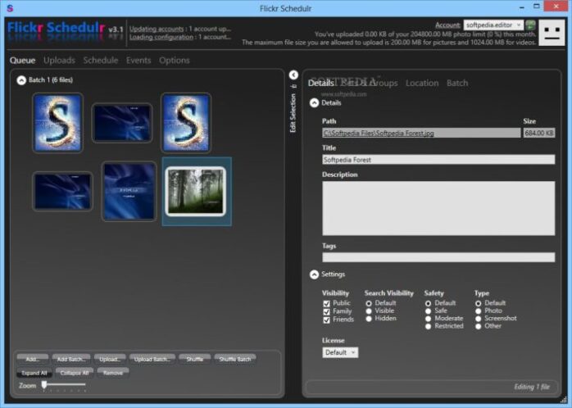Collapse the Details section chevron

point(314,103)
